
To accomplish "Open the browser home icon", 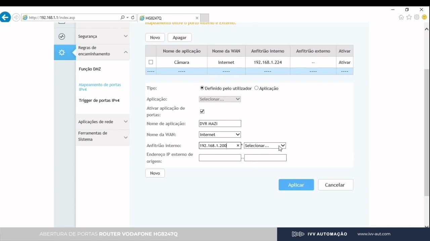I will click(401, 17).
